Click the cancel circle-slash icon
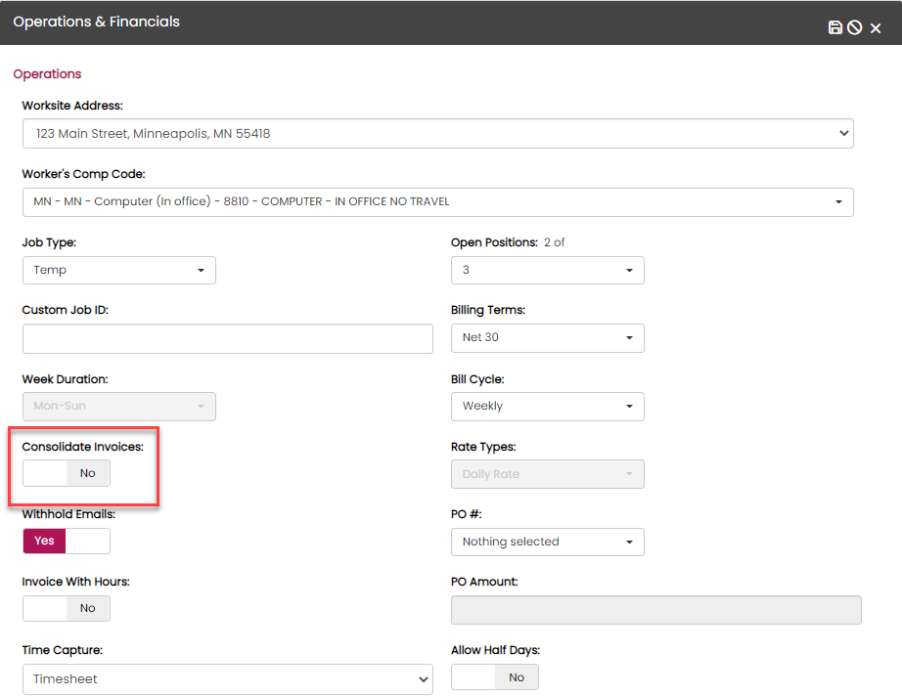Screen dimensions: 902x696 tap(855, 27)
